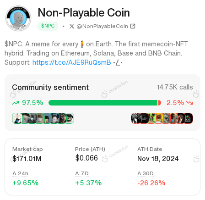This screenshot has width=205, height=200.
Task: Select the last bullish caller avatar with sunglasses
Action: [70, 118]
